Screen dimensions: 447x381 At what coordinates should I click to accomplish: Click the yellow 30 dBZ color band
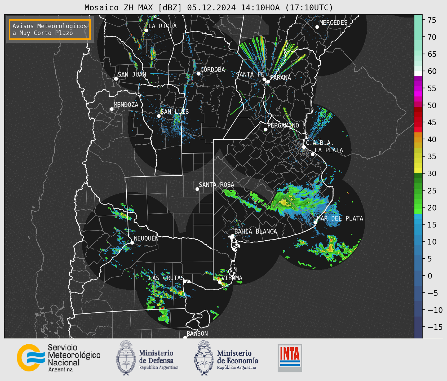coord(418,170)
